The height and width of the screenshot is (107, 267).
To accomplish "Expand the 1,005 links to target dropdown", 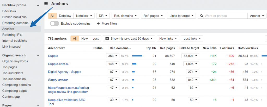I will pyautogui.click(x=191, y=64).
